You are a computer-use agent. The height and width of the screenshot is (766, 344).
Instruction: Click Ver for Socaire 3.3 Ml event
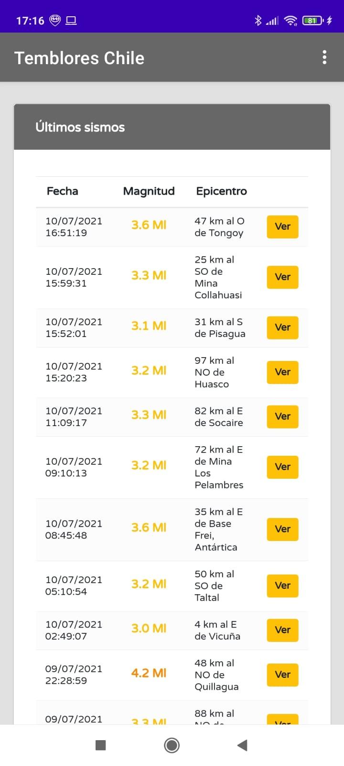tap(282, 417)
